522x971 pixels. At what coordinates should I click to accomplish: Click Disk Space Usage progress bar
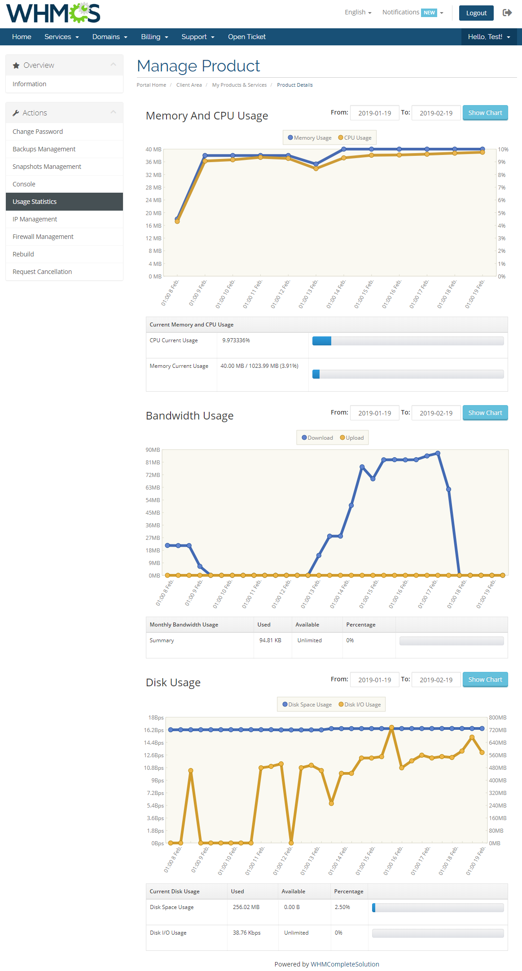pyautogui.click(x=438, y=908)
